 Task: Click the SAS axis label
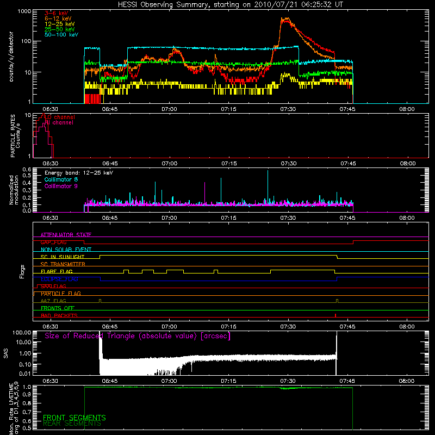click(x=6, y=354)
